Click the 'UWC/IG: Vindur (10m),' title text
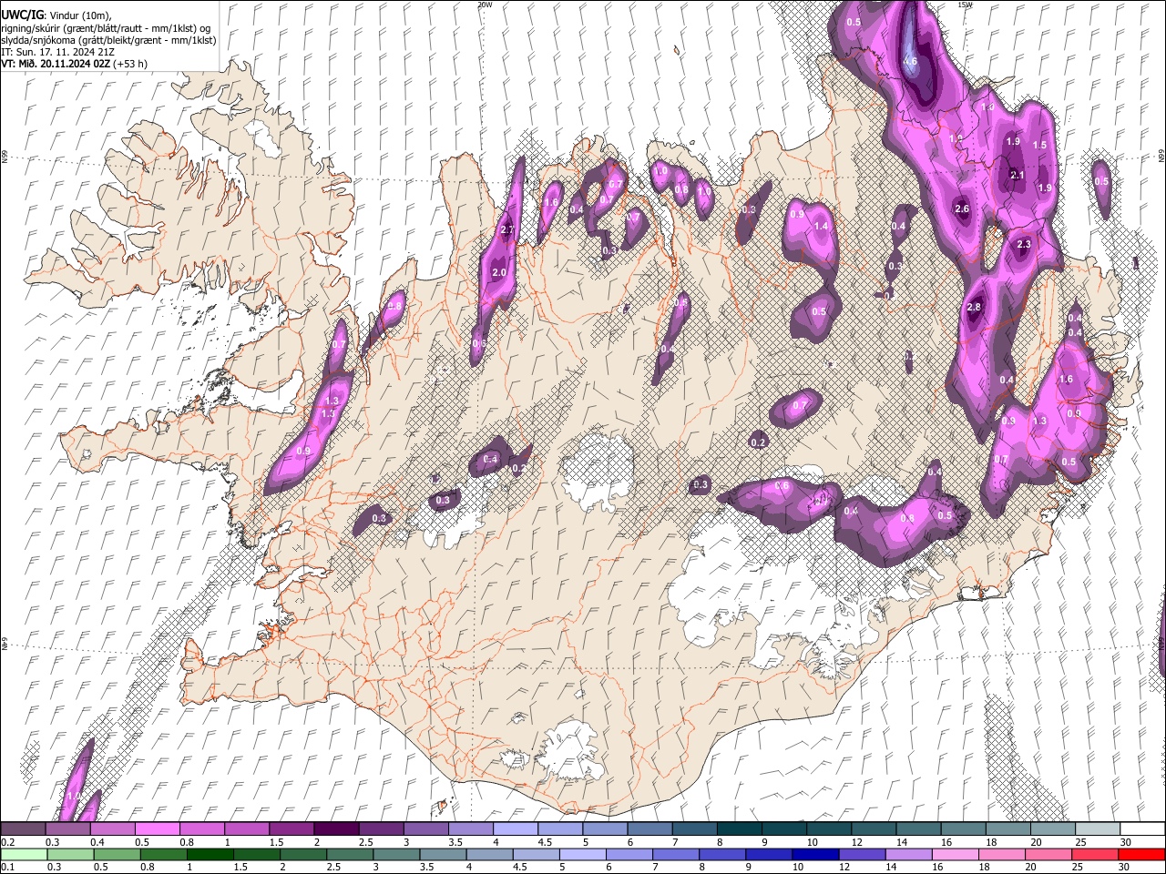 click(x=56, y=15)
